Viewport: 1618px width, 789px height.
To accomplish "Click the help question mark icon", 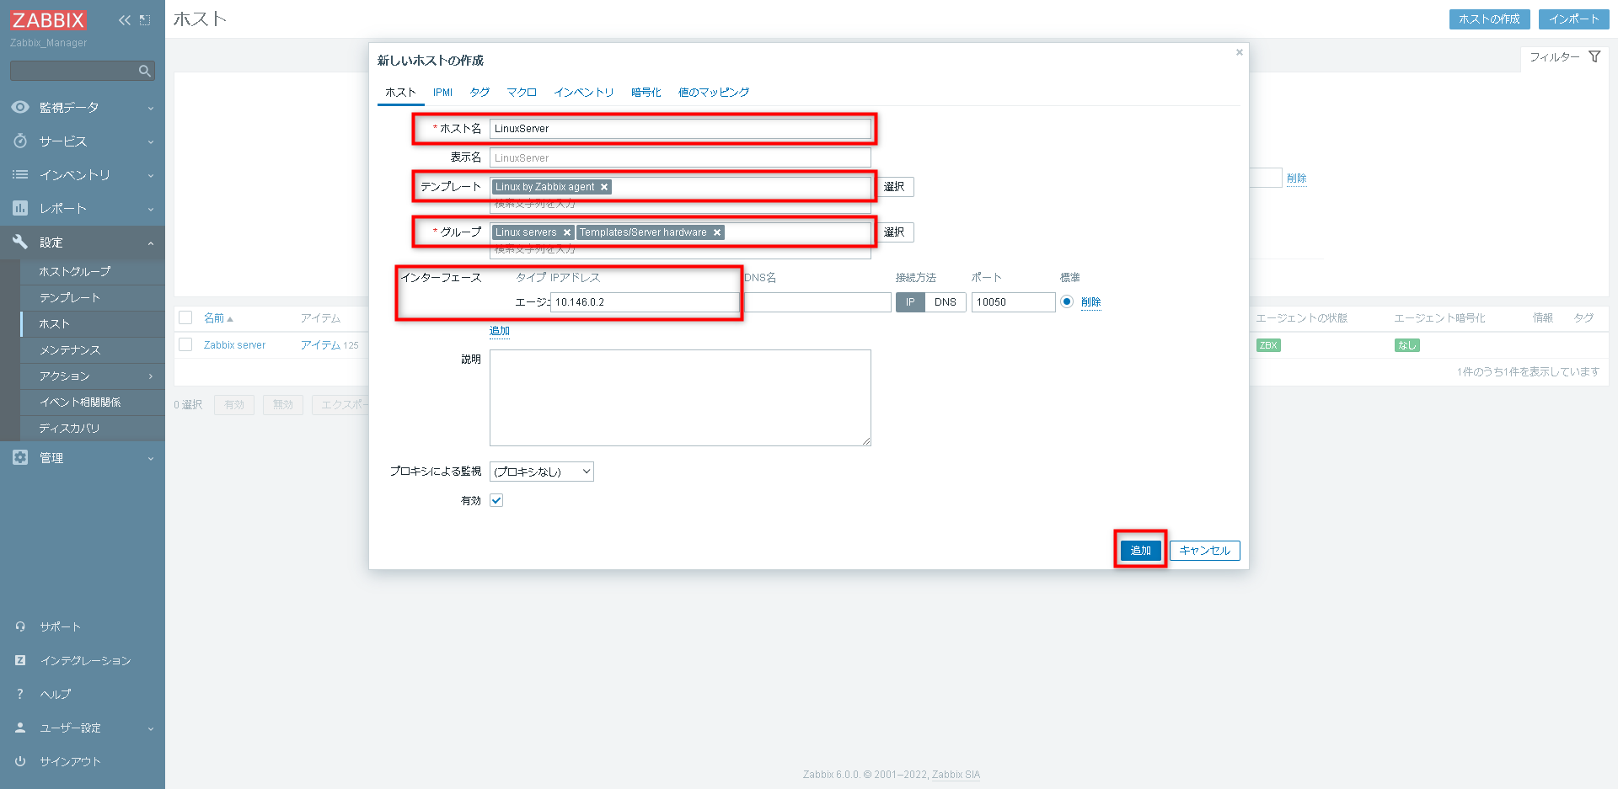I will click(20, 694).
